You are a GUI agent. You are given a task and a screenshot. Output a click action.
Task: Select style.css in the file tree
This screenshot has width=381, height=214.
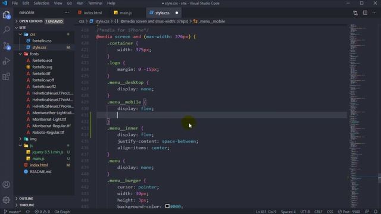pyautogui.click(x=39, y=48)
